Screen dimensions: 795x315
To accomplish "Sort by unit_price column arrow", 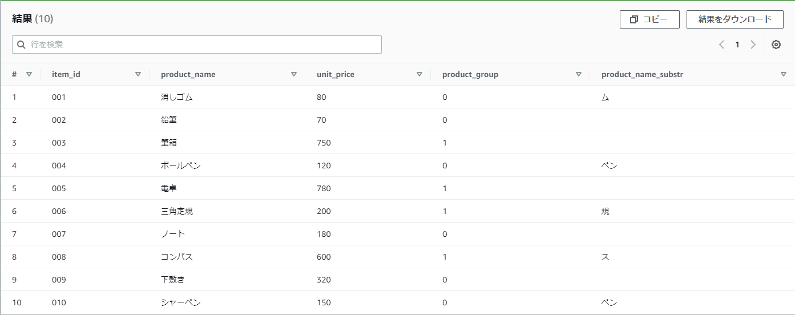I will [419, 74].
